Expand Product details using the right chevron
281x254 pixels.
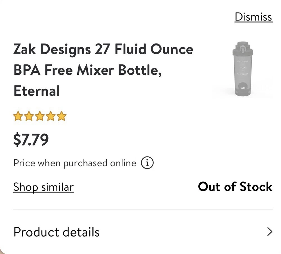point(269,232)
